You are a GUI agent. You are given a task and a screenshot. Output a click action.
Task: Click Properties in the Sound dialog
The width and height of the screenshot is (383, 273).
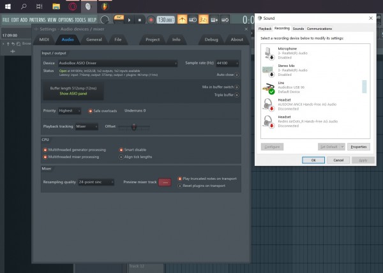tap(359, 147)
